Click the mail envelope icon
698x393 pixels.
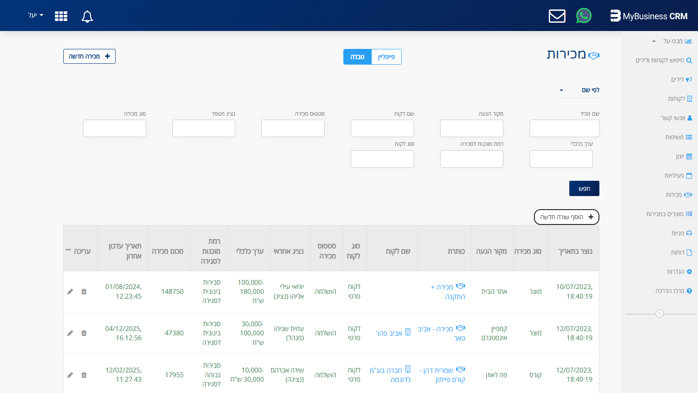click(x=557, y=16)
